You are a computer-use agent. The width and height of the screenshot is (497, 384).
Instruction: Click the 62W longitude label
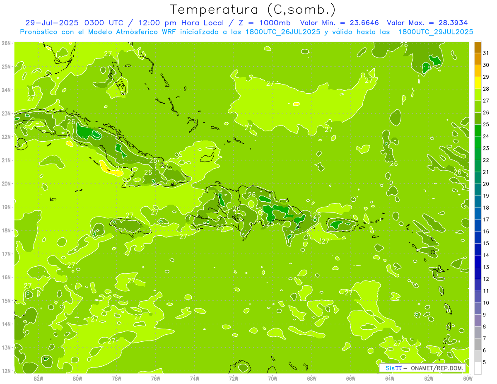429,378
